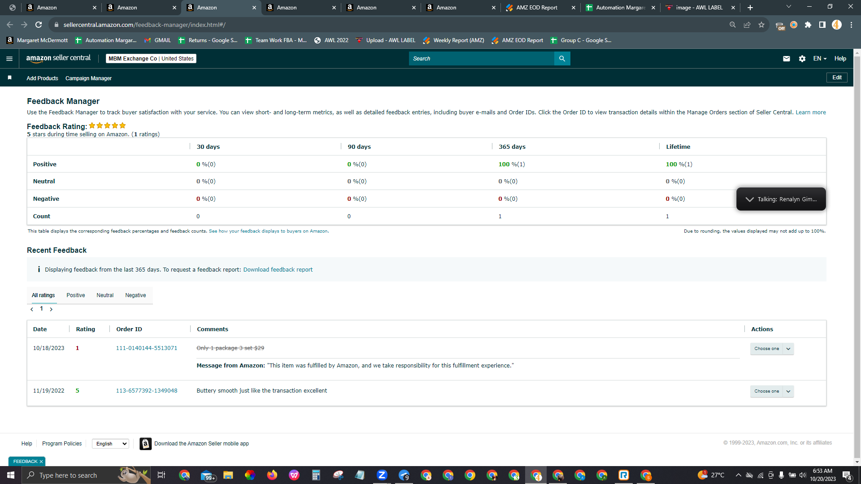Open the mail messages icon
Image resolution: width=861 pixels, height=484 pixels.
coord(787,59)
